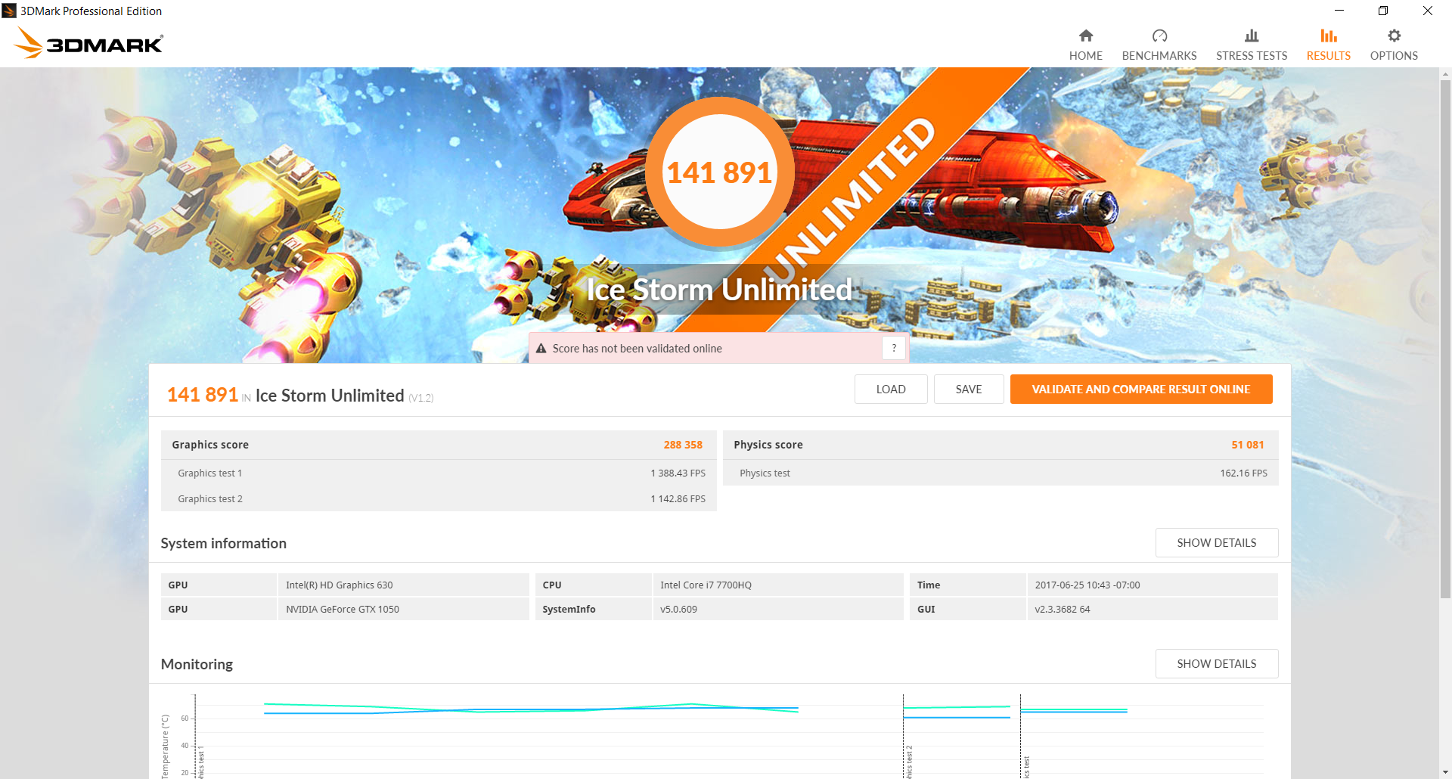Screen dimensions: 1452x779
Task: Click the circular 141 891 score badge
Action: coord(719,172)
